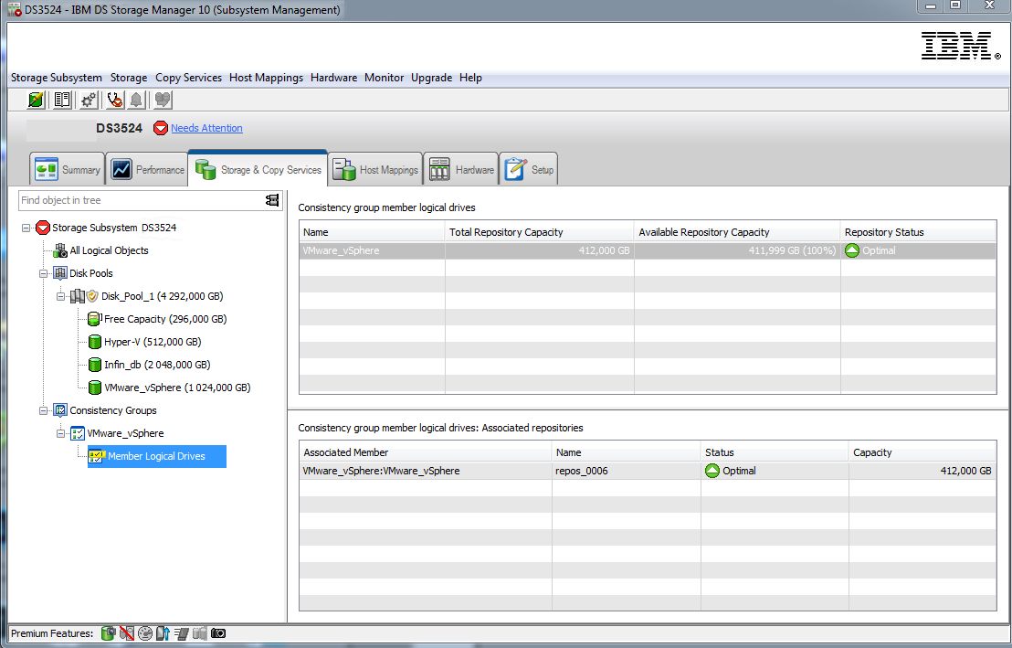This screenshot has height=648, width=1012.
Task: Collapse the Disk Pools tree node
Action: pos(44,273)
